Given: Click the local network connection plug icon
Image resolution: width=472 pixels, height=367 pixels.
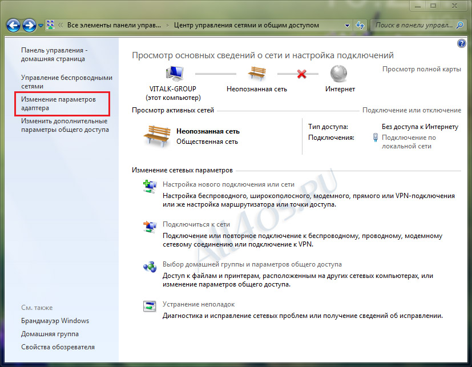Looking at the screenshot, I should point(376,138).
